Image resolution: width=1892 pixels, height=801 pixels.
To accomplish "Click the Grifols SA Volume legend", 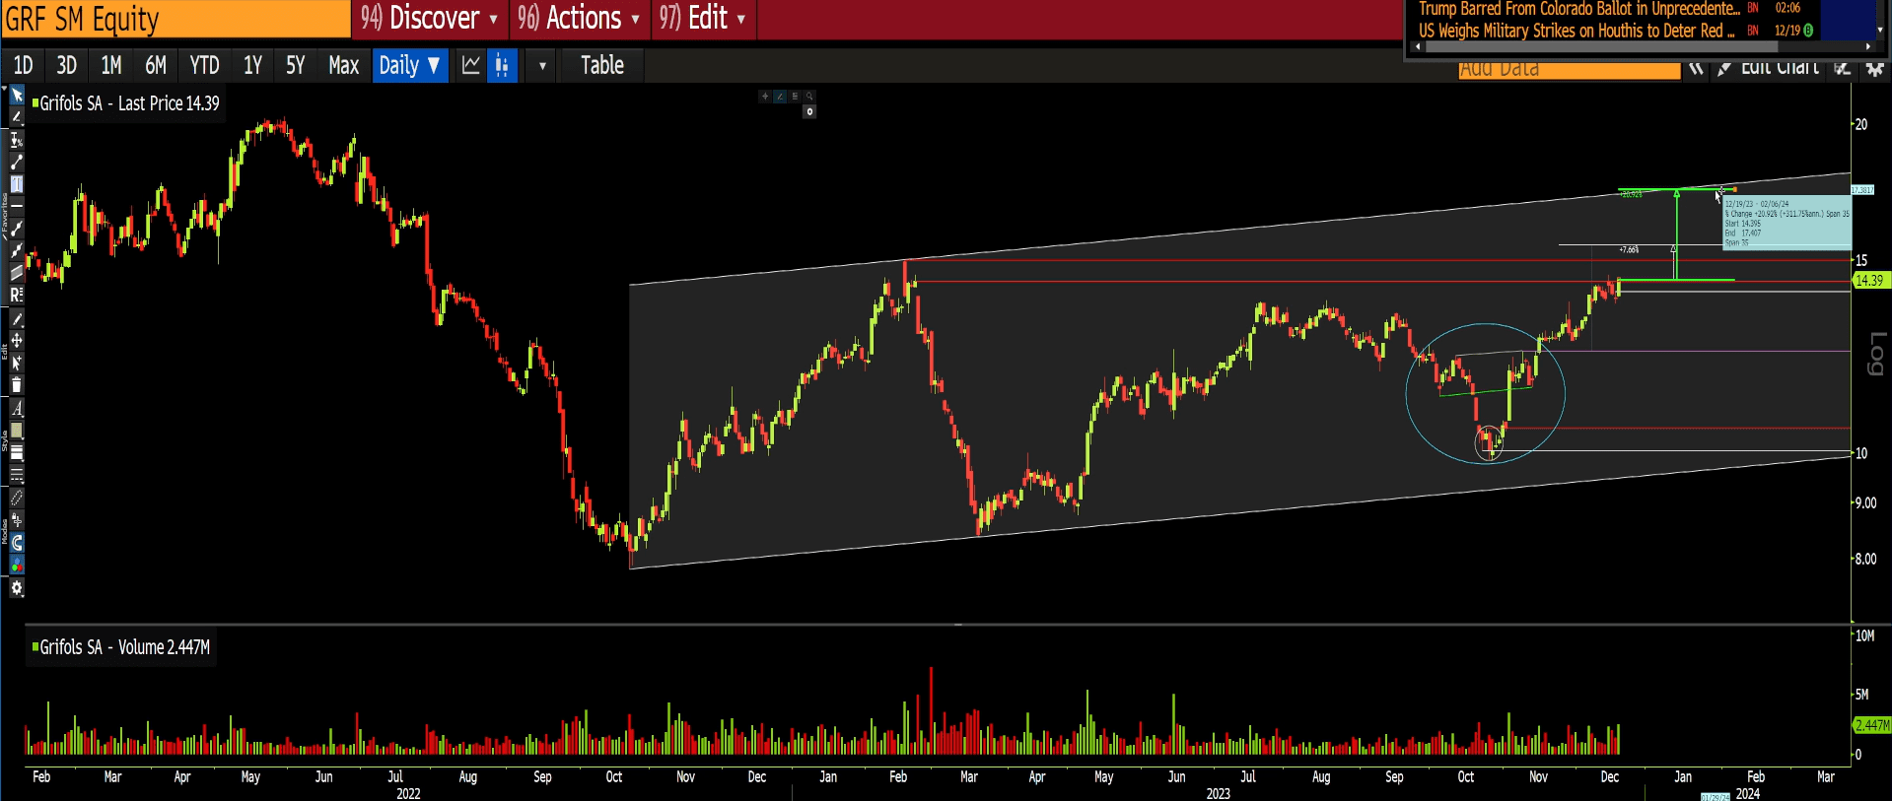I will (x=124, y=647).
